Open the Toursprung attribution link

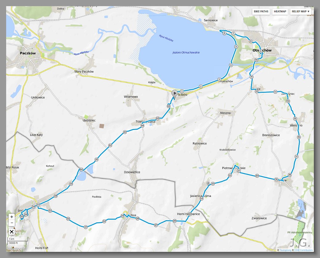pos(285,250)
